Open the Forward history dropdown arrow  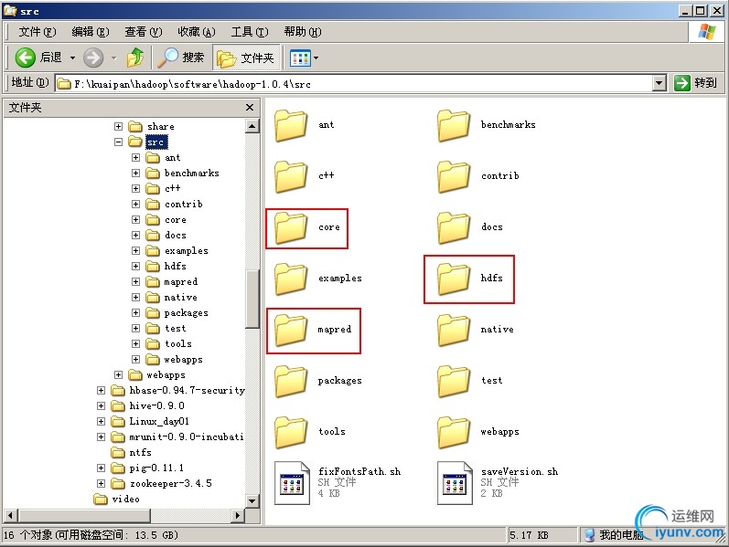[114, 58]
